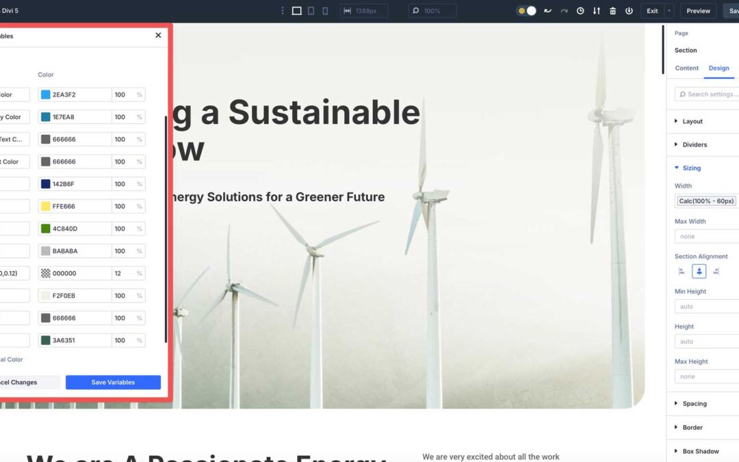Select center Section Alignment option

(699, 271)
